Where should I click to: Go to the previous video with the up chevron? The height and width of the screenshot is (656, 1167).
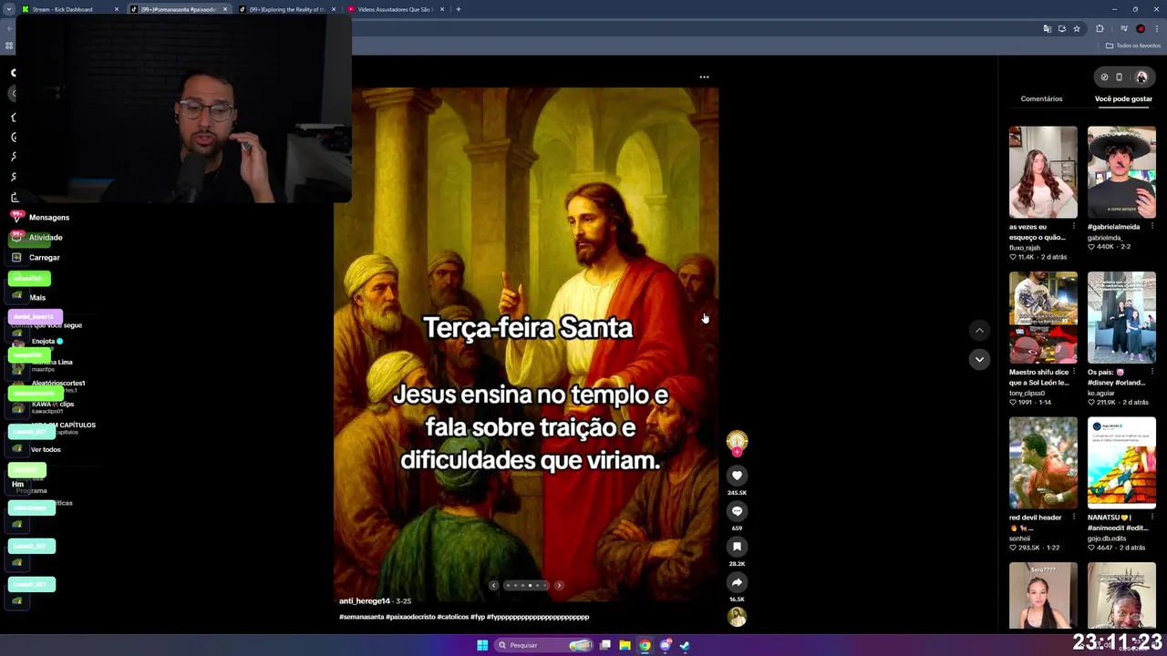coord(979,331)
